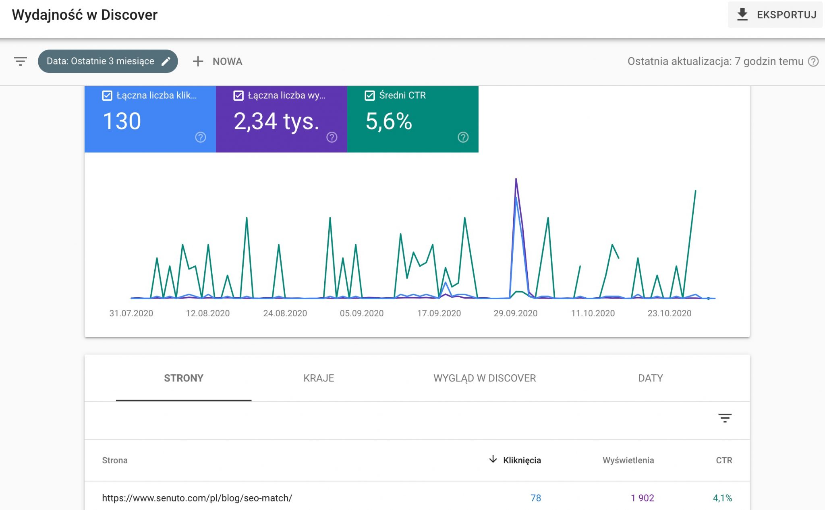Edit the 'Data: Ostatnie 3 miesiące' filter chip
825x510 pixels.
coord(108,61)
